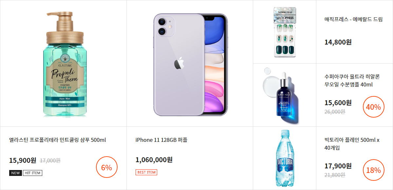The width and height of the screenshot is (393, 190).
Task: Click the 14,800원 price text
Action: (338, 42)
